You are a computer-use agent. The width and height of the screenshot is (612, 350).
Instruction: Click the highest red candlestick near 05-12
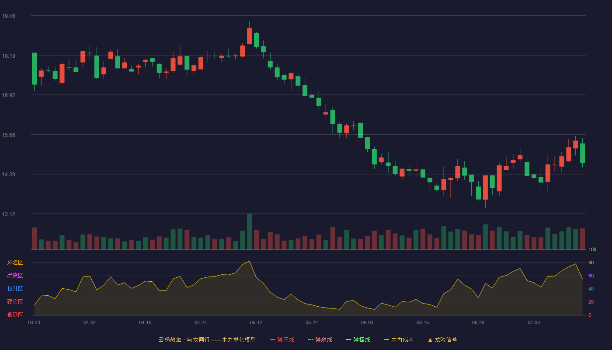(x=249, y=36)
